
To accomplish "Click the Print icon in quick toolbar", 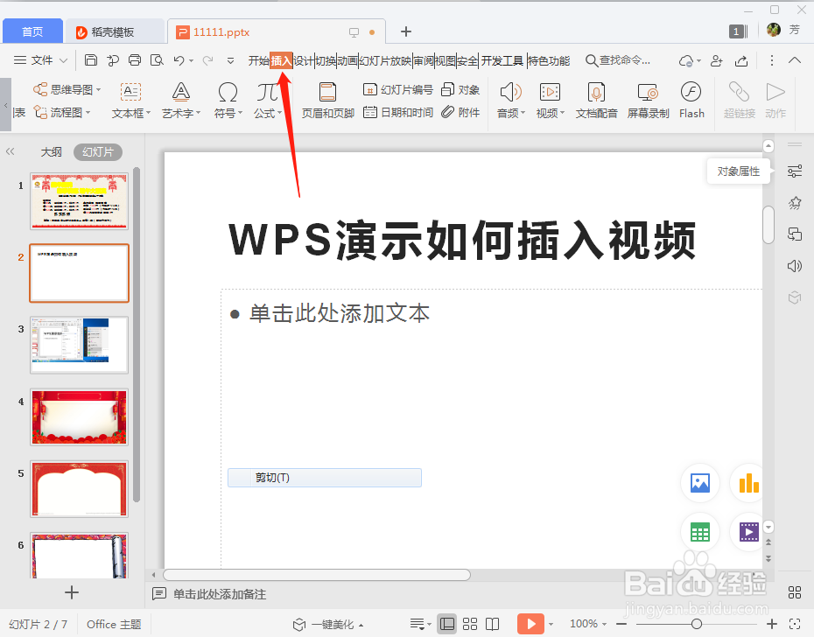I will click(135, 60).
